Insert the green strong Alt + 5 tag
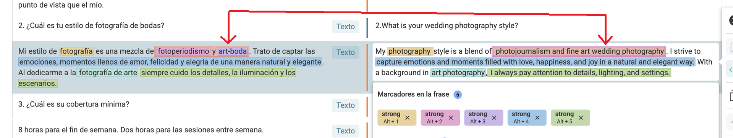The height and width of the screenshot is (138, 733). (x=564, y=117)
